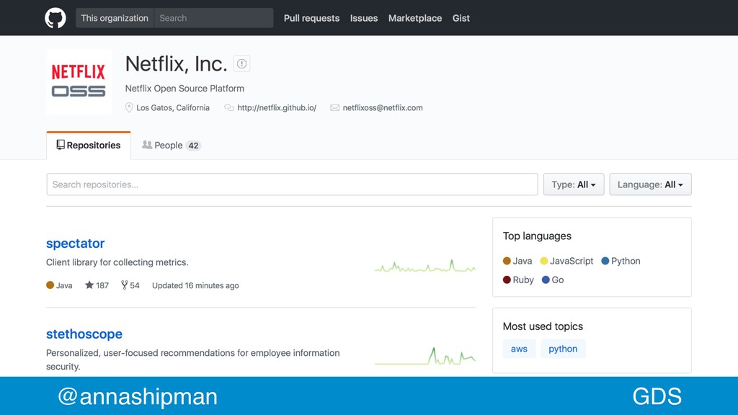
Task: Focus the top Search field
Action: (213, 18)
